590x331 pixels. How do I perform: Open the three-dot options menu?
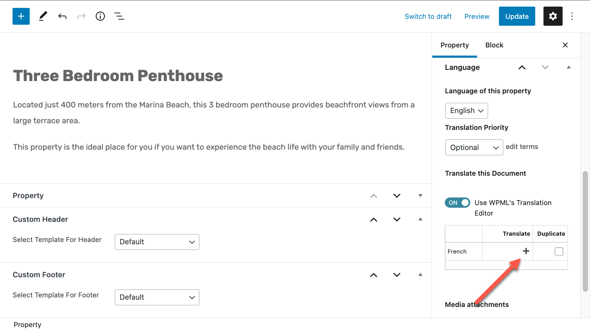click(x=572, y=16)
